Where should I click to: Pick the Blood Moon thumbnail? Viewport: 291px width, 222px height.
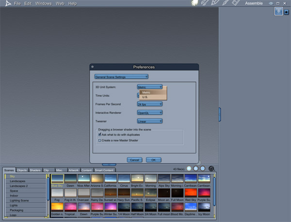click(178, 207)
